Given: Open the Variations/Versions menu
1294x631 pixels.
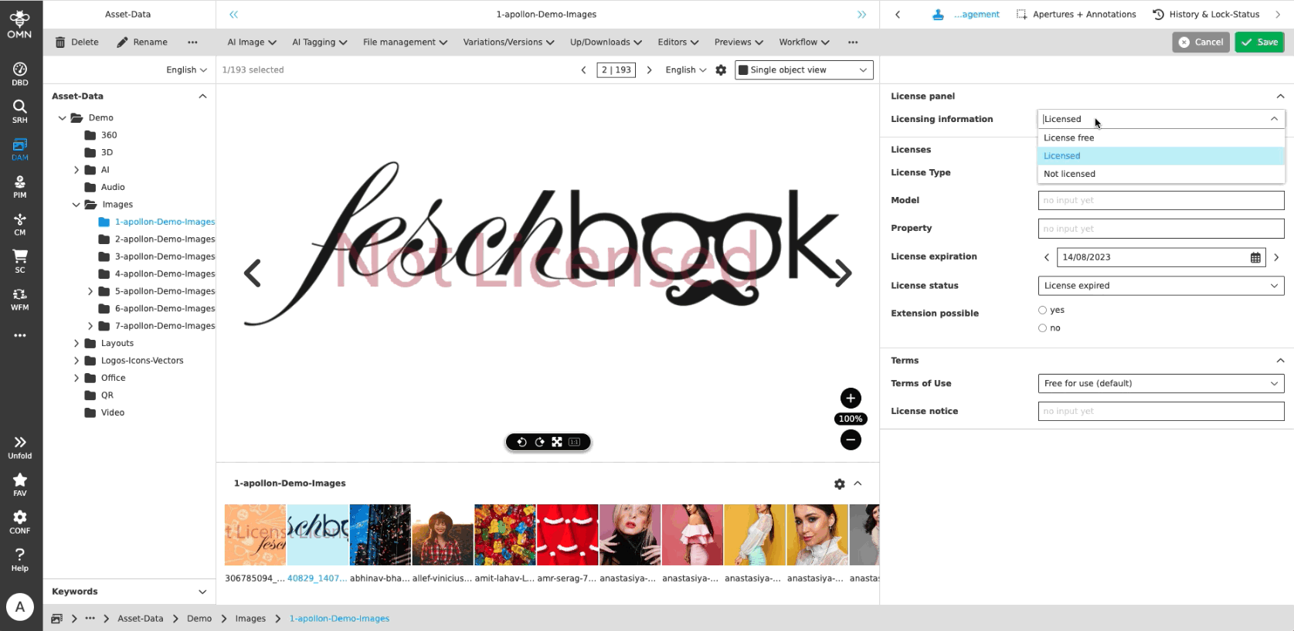Looking at the screenshot, I should click(x=508, y=42).
